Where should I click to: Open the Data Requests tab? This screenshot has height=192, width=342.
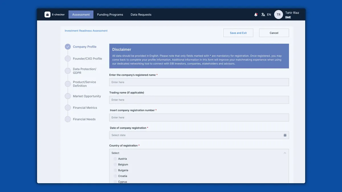[x=141, y=15]
